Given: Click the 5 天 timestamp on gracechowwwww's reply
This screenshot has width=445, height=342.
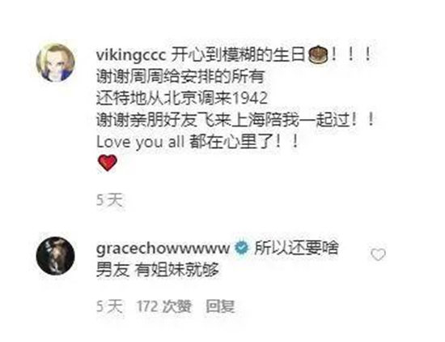Looking at the screenshot, I should click(x=109, y=306).
